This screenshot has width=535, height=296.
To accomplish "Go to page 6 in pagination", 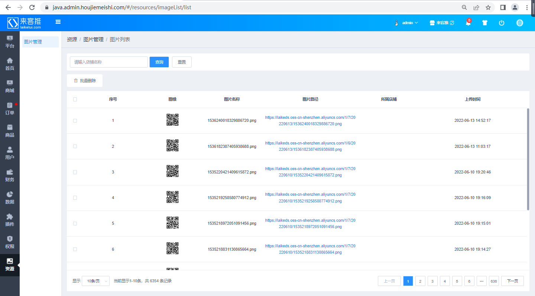I will tap(469, 281).
